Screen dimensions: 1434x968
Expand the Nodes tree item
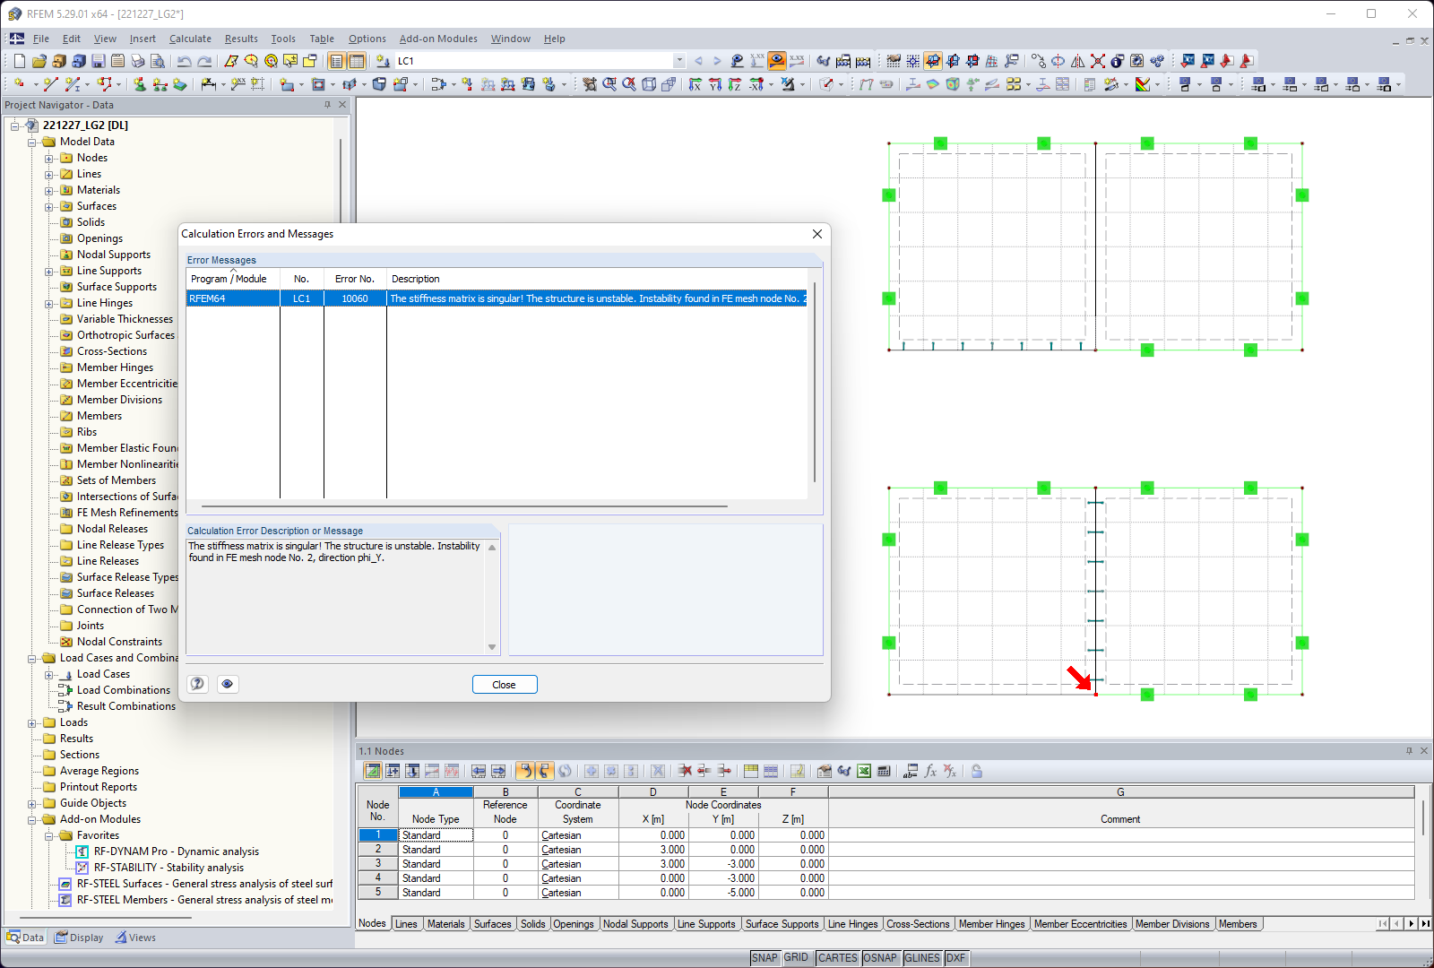pos(49,159)
